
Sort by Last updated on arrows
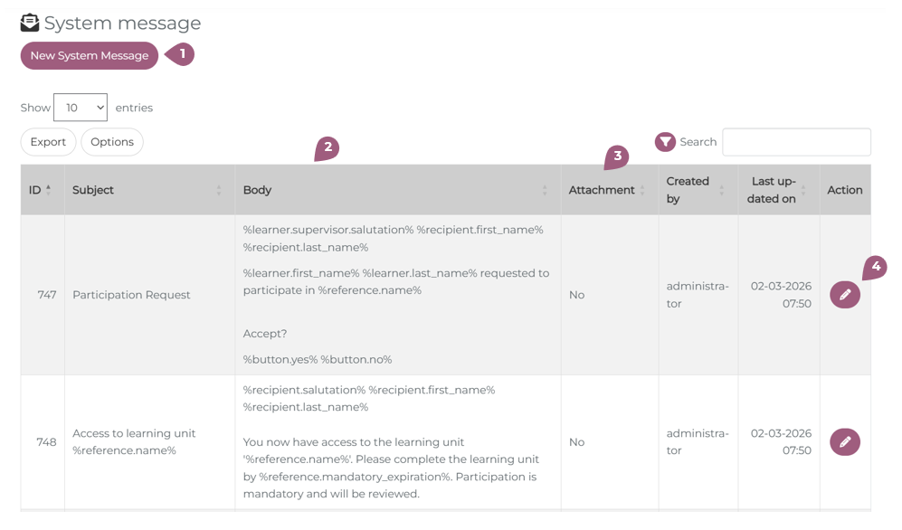[x=803, y=190]
